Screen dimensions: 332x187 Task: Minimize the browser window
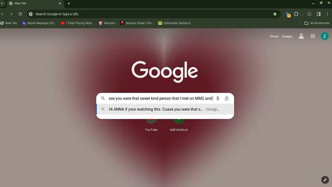[313, 4]
